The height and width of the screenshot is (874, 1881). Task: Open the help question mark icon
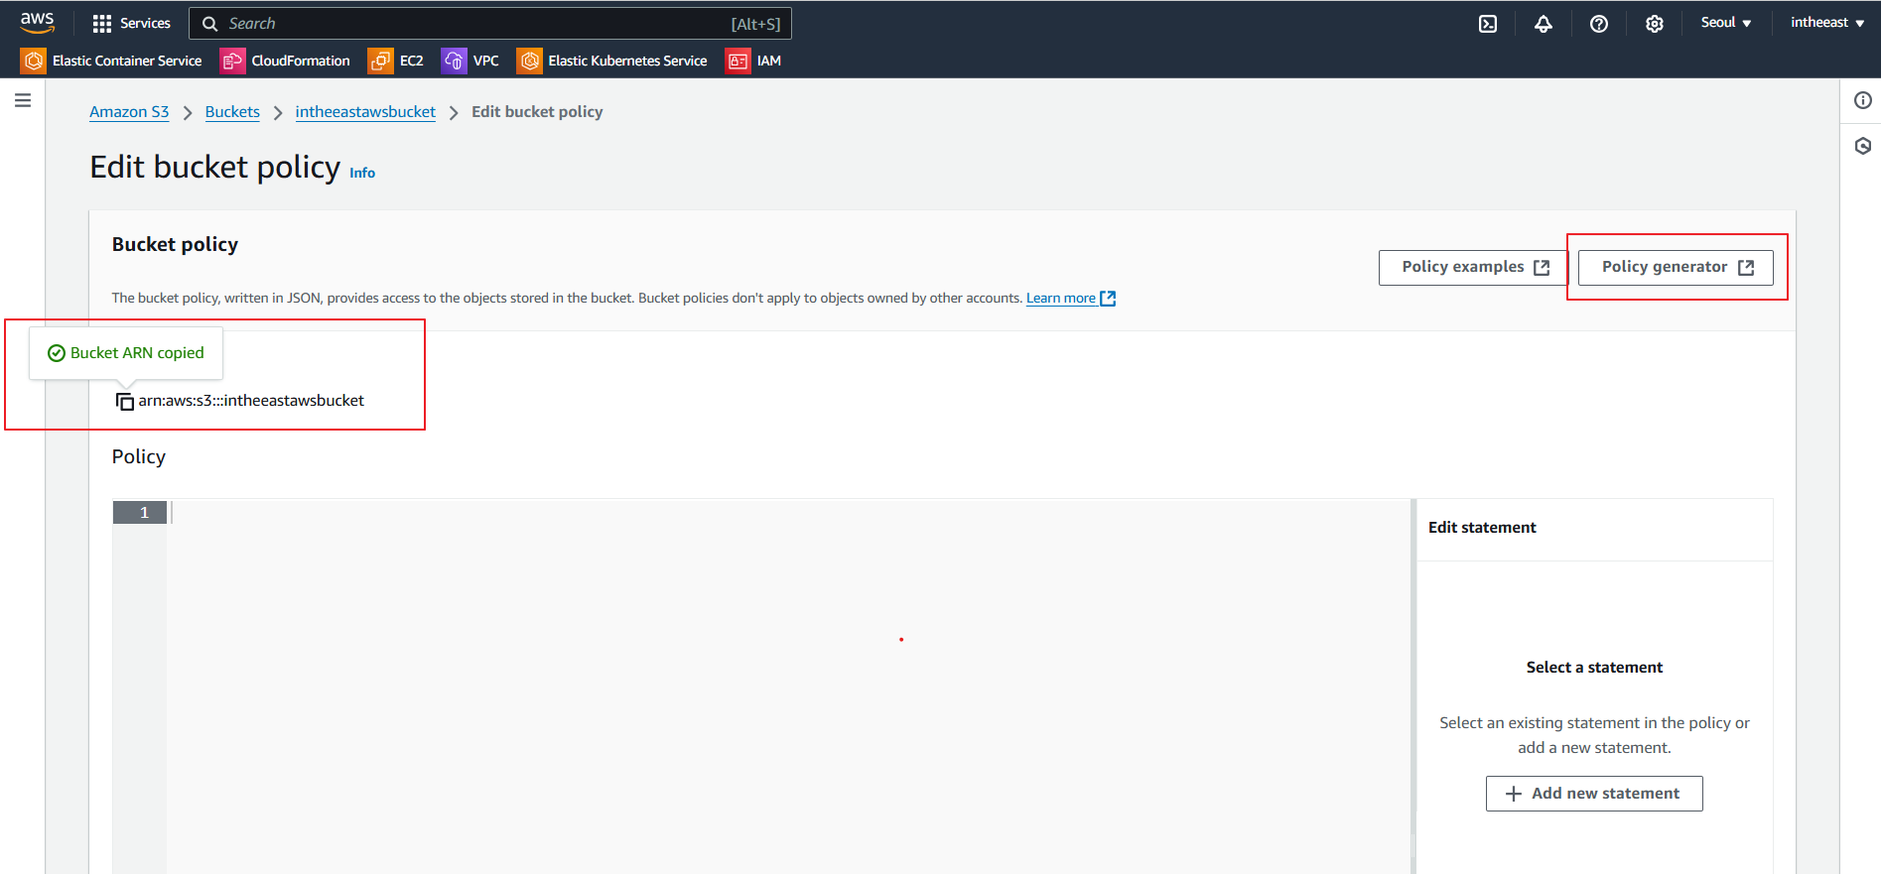pyautogui.click(x=1599, y=24)
